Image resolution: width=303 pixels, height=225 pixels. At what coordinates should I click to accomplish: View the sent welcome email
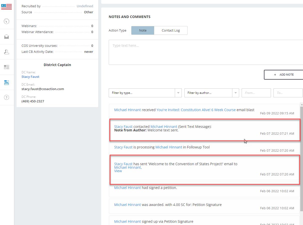pyautogui.click(x=118, y=171)
